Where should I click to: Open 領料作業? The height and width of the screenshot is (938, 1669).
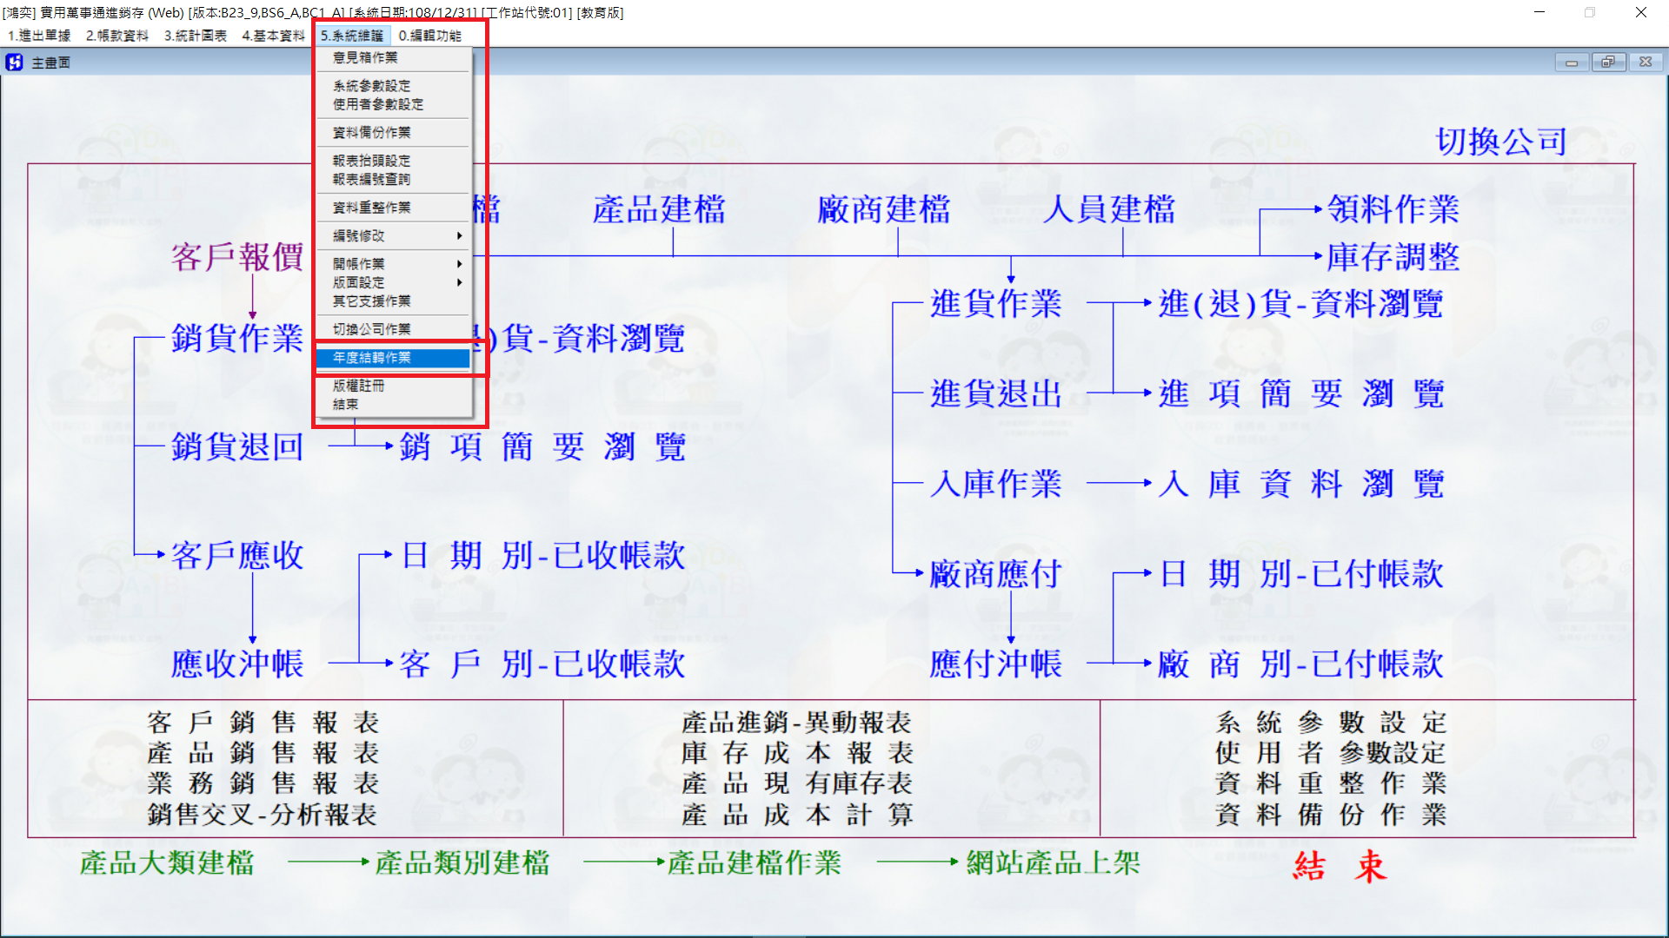[x=1393, y=209]
